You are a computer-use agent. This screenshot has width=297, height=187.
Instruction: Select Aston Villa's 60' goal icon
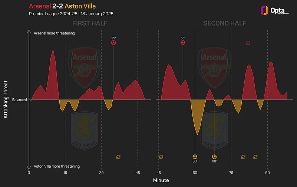[x=195, y=157]
